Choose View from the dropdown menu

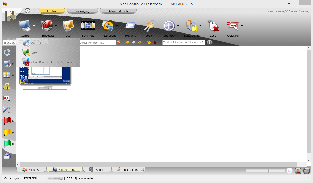click(x=48, y=53)
